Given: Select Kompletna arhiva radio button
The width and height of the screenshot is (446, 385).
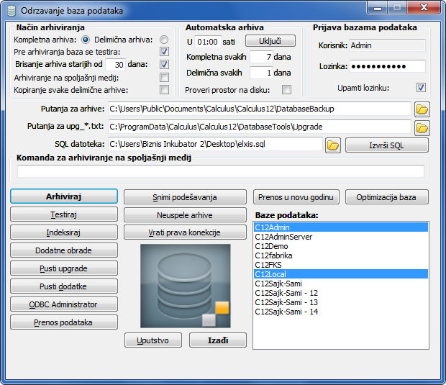Looking at the screenshot, I should pyautogui.click(x=86, y=40).
